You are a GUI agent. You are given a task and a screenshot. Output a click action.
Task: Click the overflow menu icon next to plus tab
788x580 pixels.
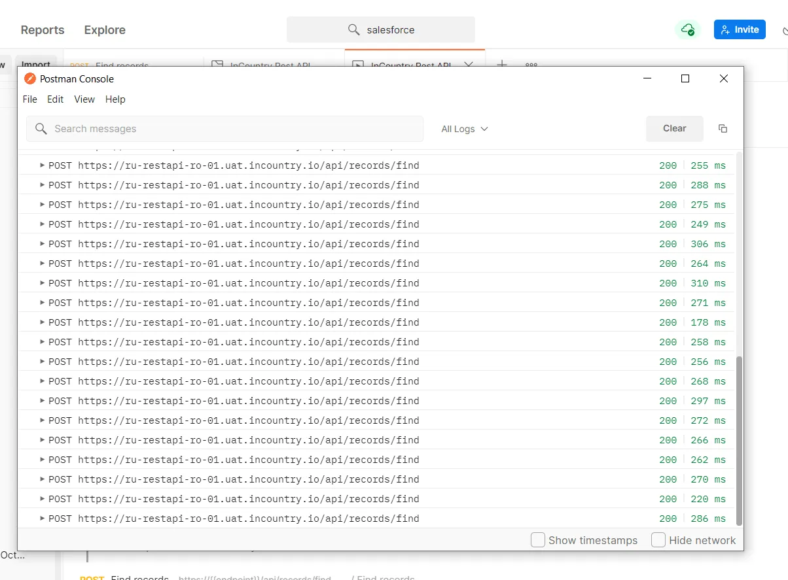click(x=530, y=65)
